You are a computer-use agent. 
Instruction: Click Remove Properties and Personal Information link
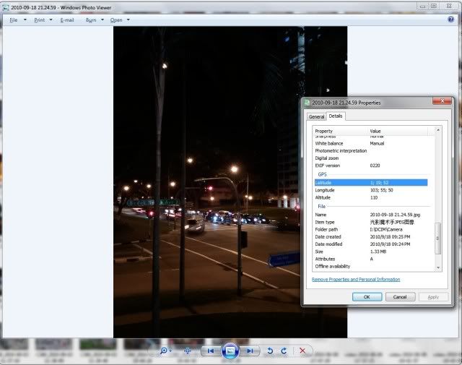(x=356, y=279)
